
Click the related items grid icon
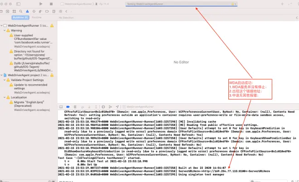pyautogui.click(x=60, y=11)
